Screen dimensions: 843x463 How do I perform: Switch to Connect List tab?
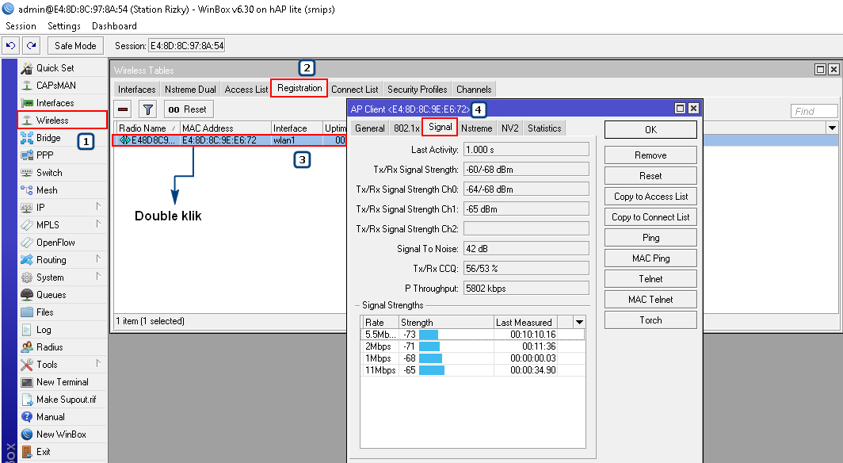[354, 90]
